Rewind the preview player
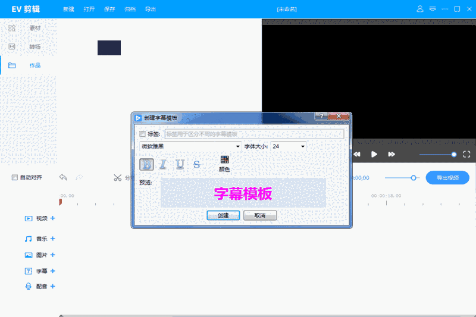The width and height of the screenshot is (476, 317). coord(357,154)
